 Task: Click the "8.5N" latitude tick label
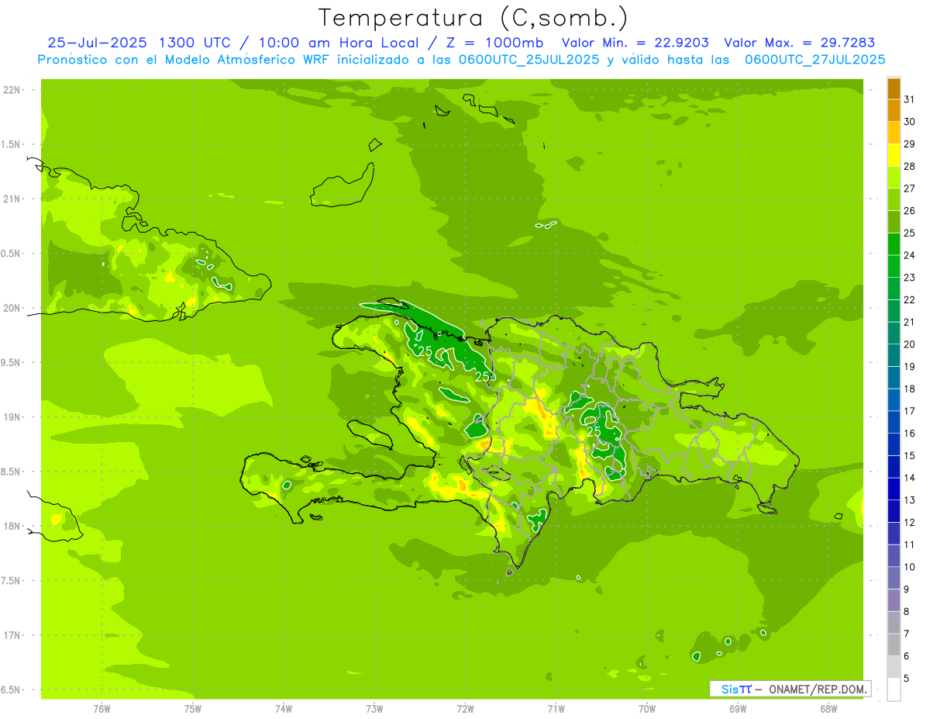[x=11, y=472]
